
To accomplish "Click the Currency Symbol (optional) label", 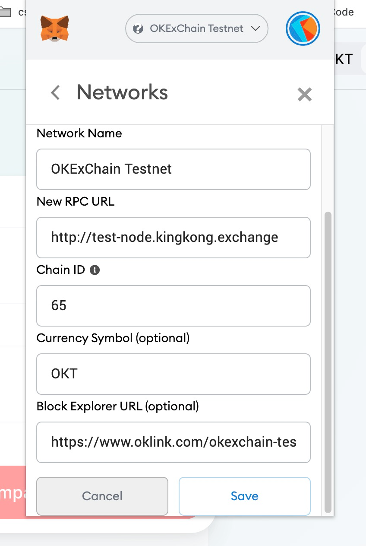I will point(113,338).
